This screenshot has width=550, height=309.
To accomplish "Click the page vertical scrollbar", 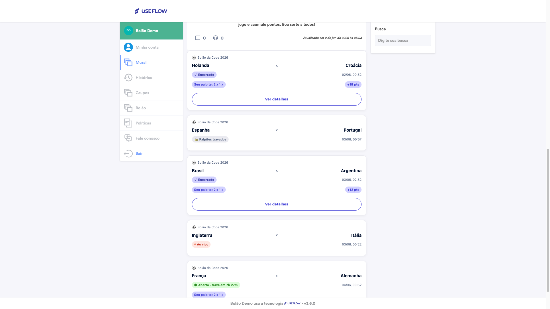I will point(548,220).
